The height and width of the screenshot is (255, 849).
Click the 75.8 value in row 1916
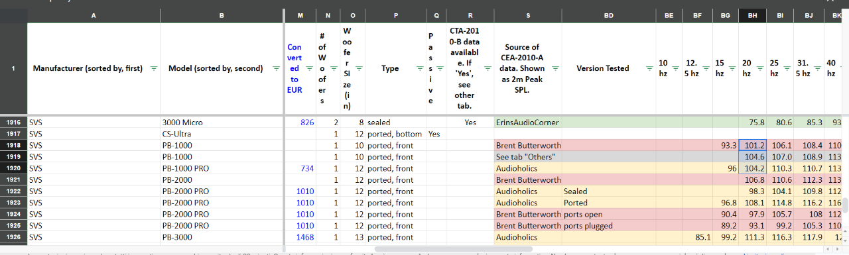click(x=753, y=123)
